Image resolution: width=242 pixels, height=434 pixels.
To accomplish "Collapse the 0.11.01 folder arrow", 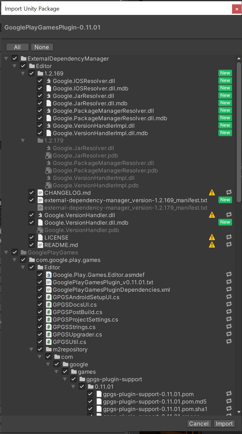I will [x=73, y=387].
